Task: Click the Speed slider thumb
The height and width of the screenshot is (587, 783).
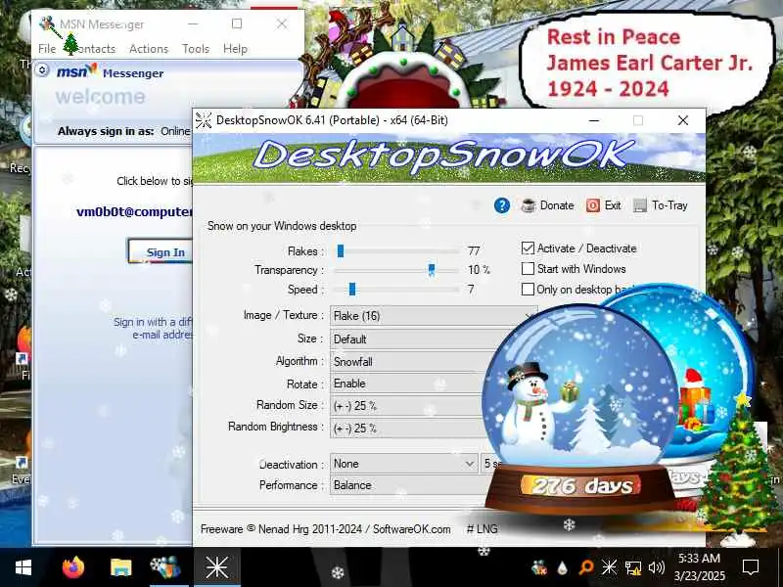Action: [x=352, y=289]
